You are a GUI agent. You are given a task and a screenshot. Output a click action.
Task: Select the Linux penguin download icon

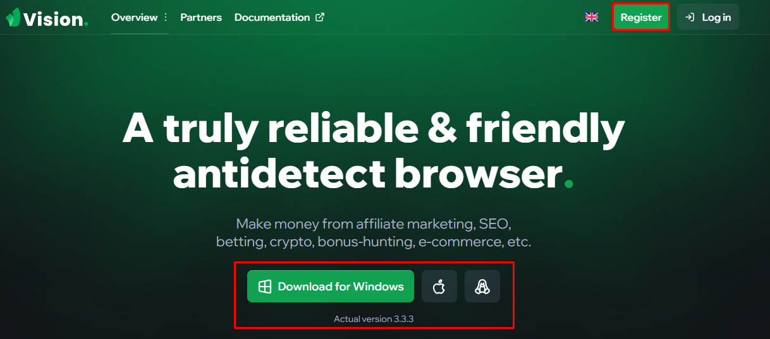482,287
